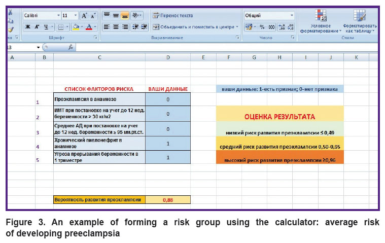Open text orientation options

(136, 15)
